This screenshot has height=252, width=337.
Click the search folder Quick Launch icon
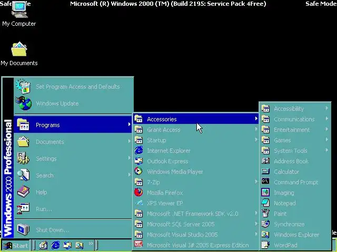(80, 245)
